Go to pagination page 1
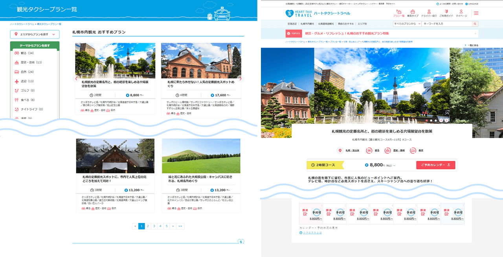503x257 pixels. pos(141,226)
